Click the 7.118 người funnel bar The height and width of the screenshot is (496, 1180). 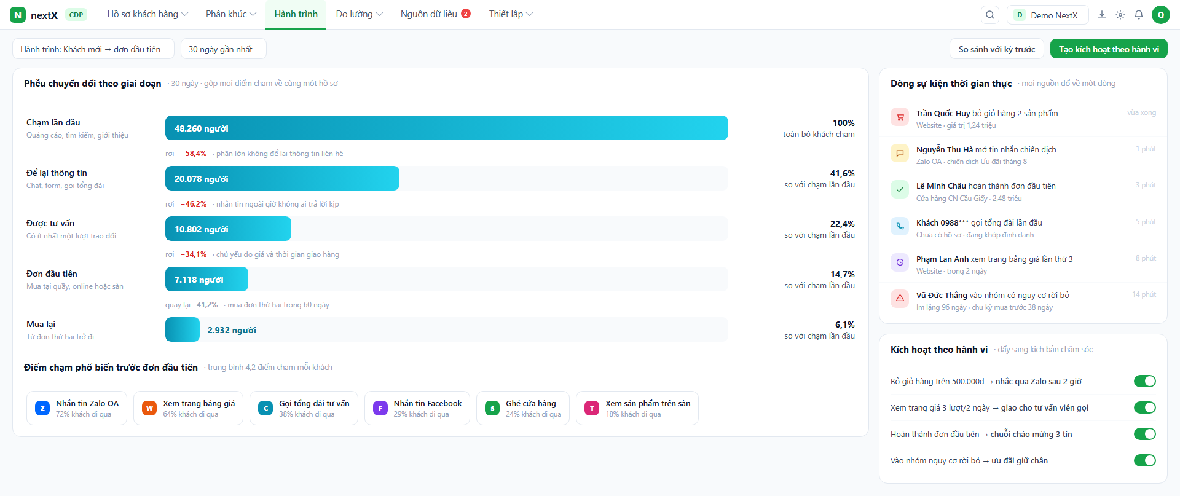pyautogui.click(x=206, y=279)
